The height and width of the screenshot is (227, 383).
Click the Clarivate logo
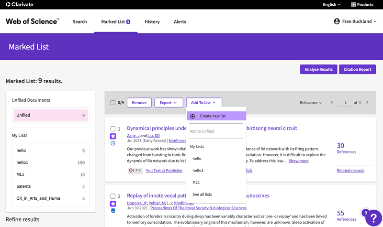click(x=19, y=4)
